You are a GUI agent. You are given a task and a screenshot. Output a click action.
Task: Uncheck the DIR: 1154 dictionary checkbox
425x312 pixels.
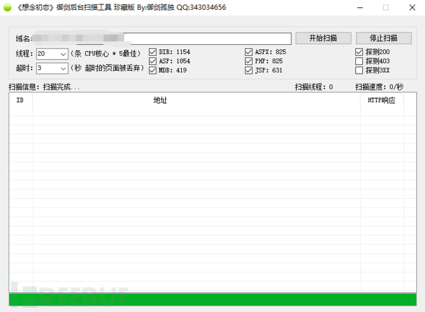pos(153,52)
